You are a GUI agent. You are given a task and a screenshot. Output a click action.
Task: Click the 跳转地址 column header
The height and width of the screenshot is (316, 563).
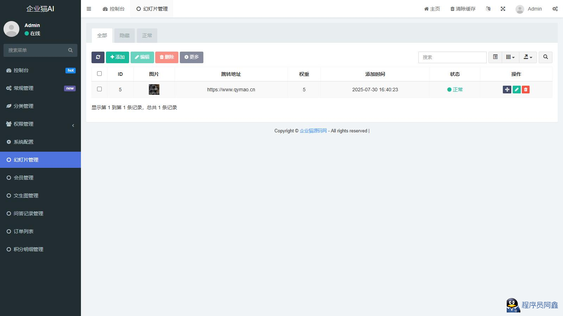pos(231,74)
